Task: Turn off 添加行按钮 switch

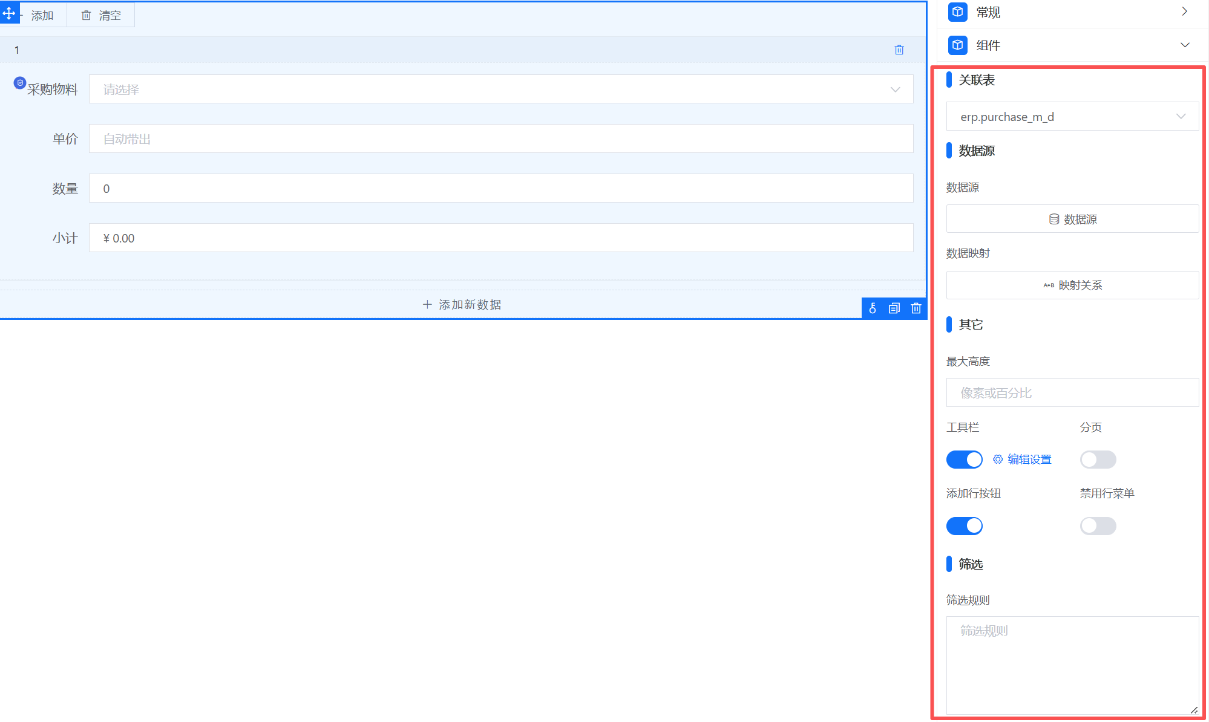Action: point(964,526)
